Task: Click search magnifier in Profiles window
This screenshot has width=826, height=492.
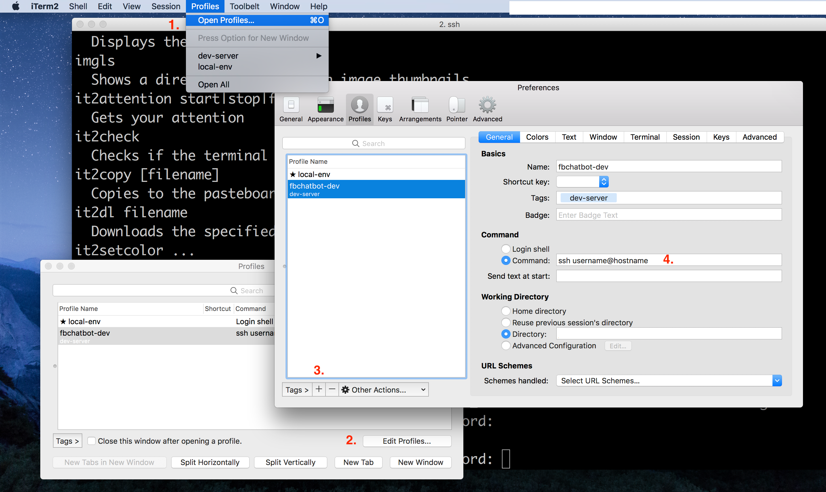Action: pyautogui.click(x=234, y=291)
